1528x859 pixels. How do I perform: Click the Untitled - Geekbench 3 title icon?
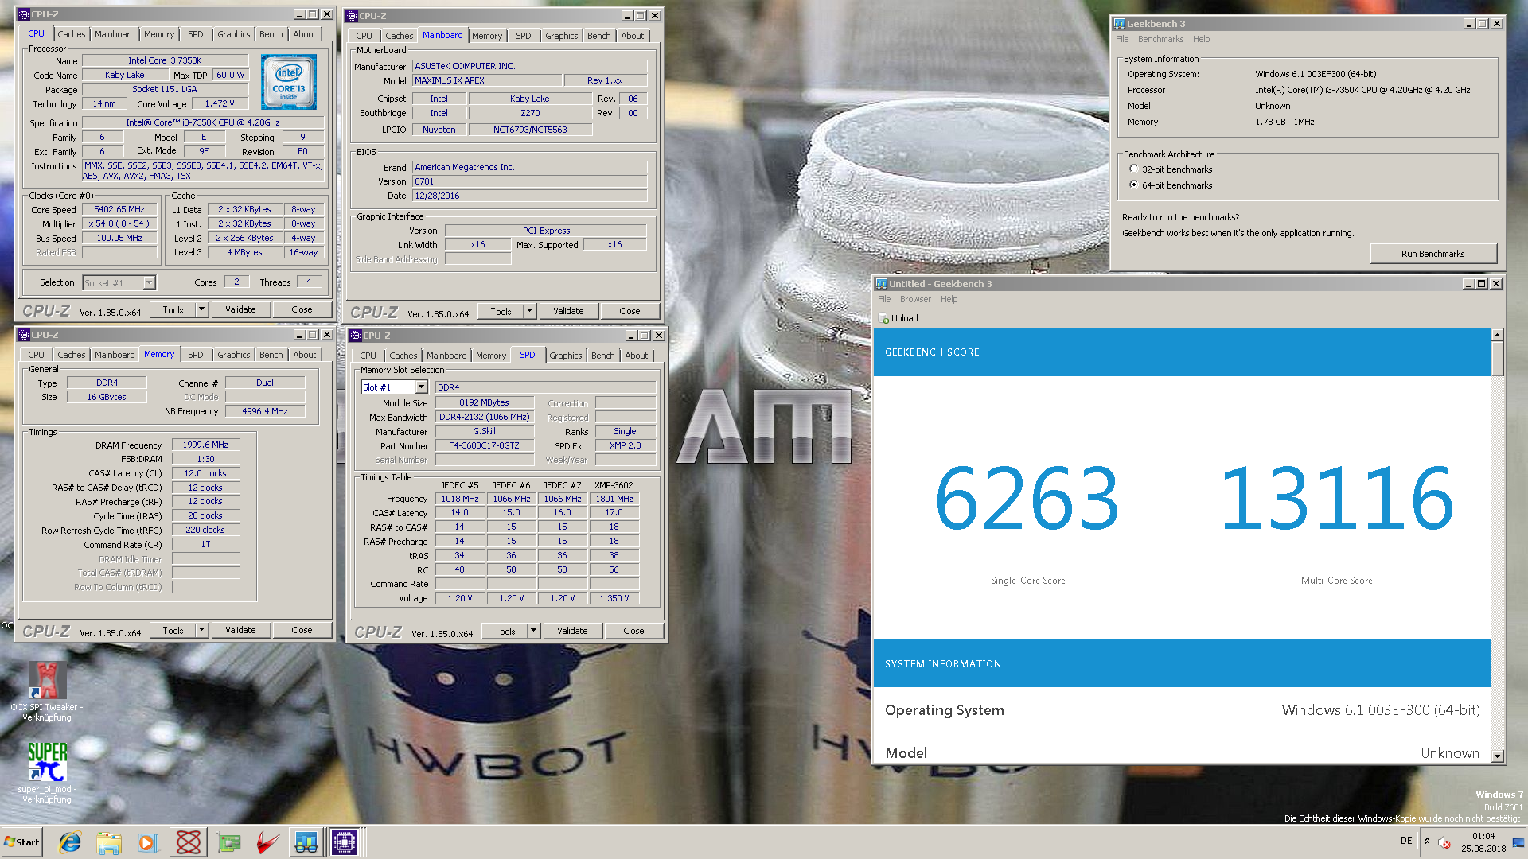pyautogui.click(x=882, y=284)
